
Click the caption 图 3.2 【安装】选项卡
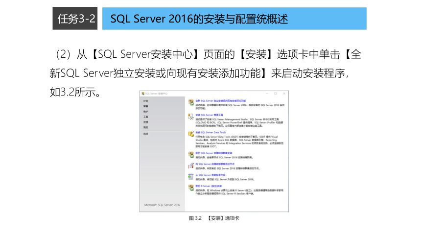coord(214,218)
